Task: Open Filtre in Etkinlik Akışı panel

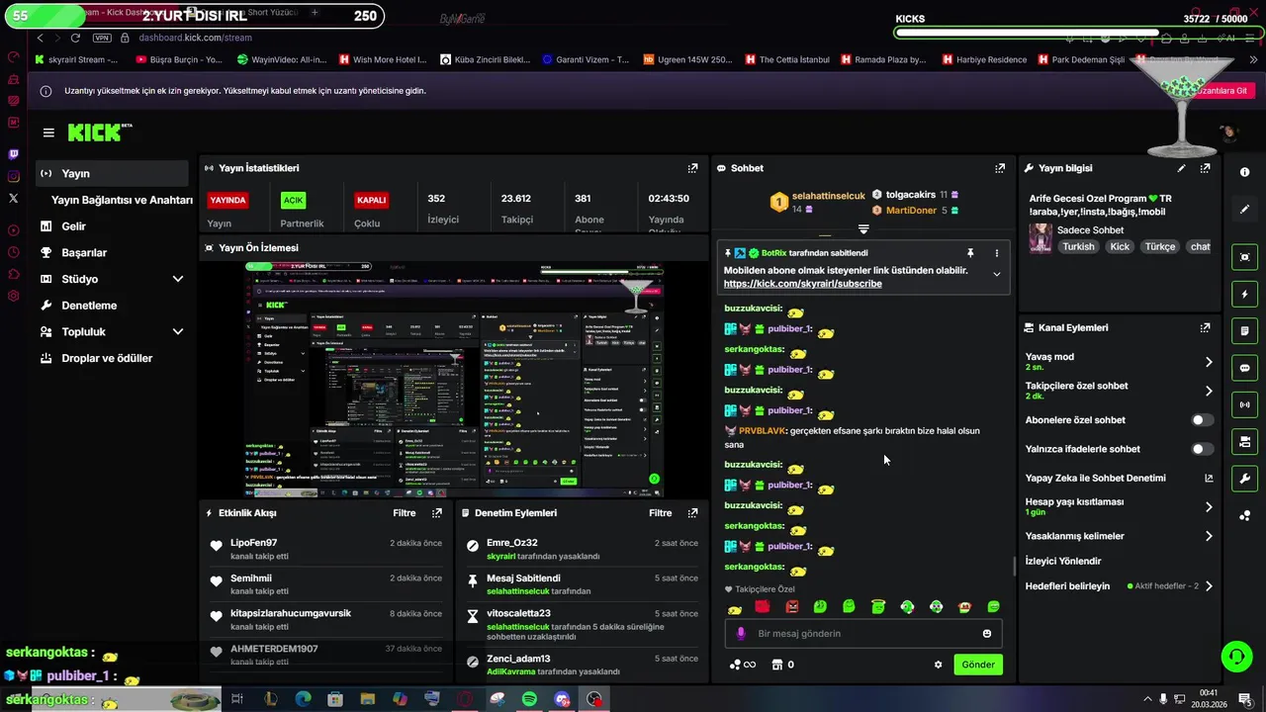Action: tap(404, 513)
